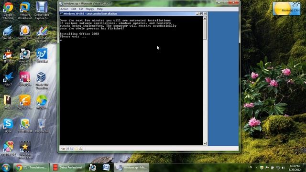The width and height of the screenshot is (306, 172).
Task: Select the VideoPad Video Editor desktop icon
Action: 25,150
